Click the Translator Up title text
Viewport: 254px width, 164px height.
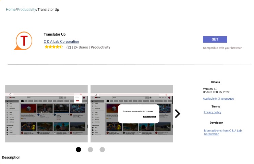[55, 34]
